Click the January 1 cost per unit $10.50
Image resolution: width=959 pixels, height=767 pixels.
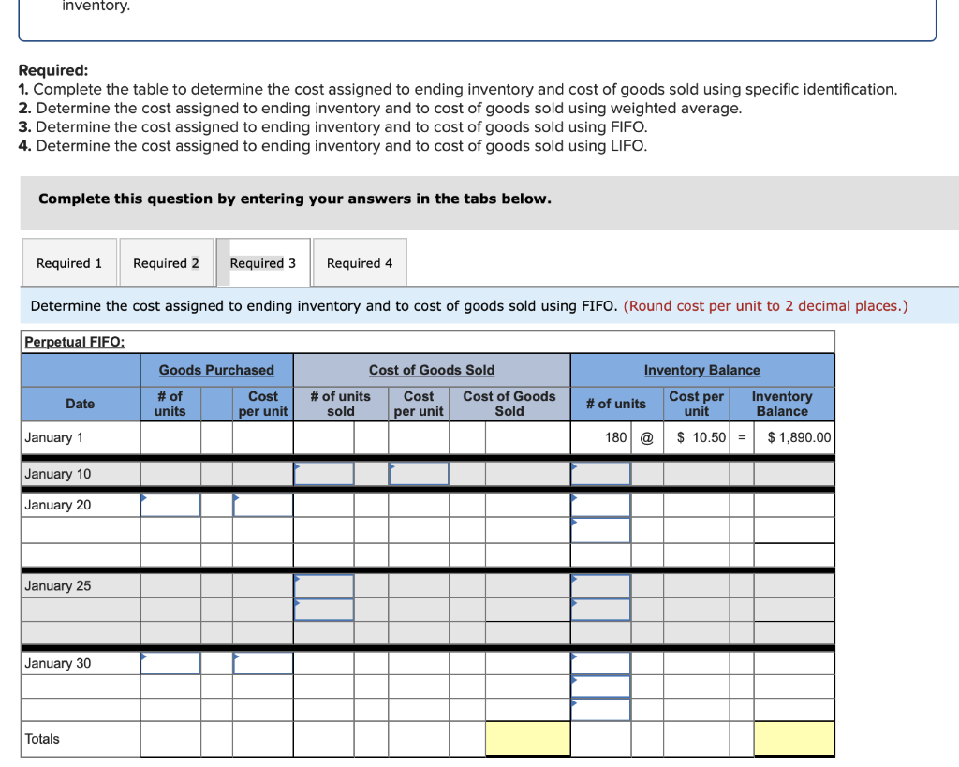click(701, 438)
